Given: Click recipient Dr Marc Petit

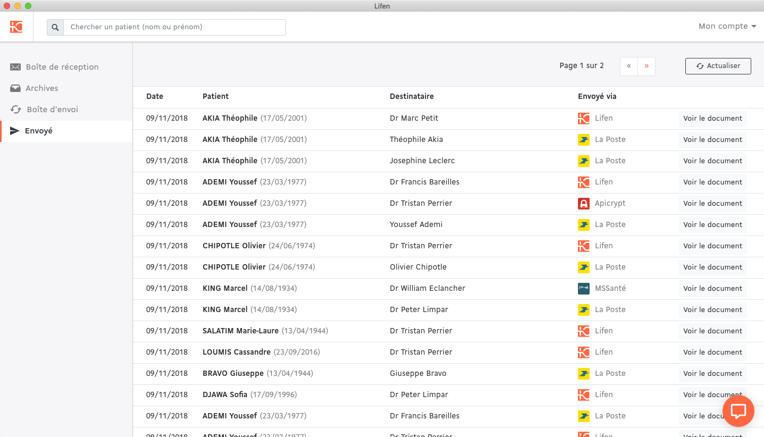Looking at the screenshot, I should pos(414,119).
